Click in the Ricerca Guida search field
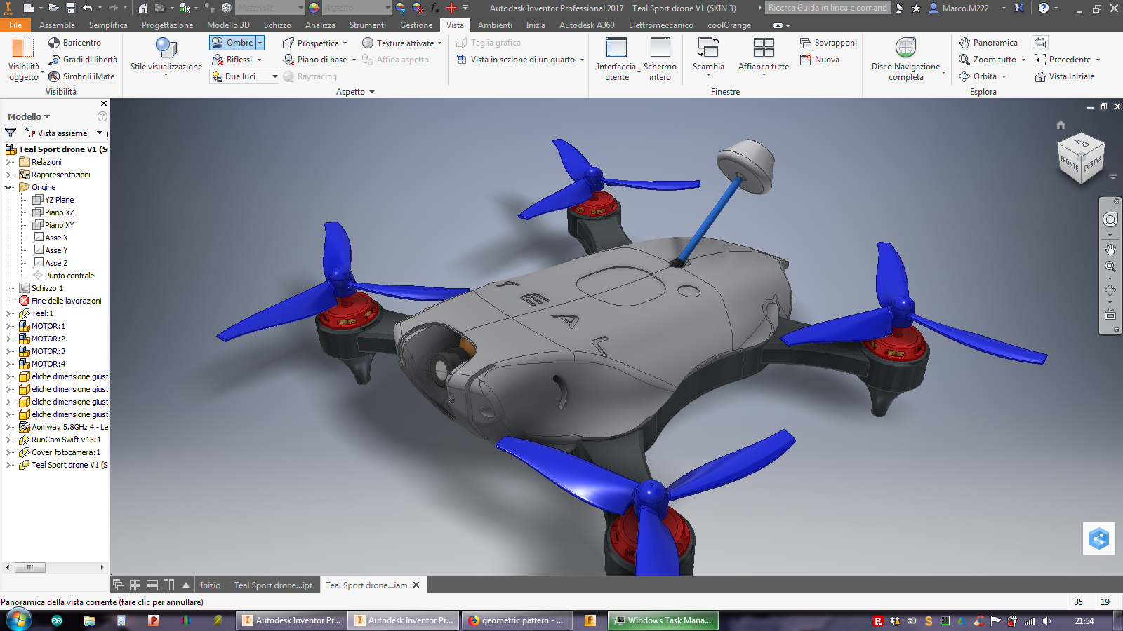1123x631 pixels. (x=828, y=8)
